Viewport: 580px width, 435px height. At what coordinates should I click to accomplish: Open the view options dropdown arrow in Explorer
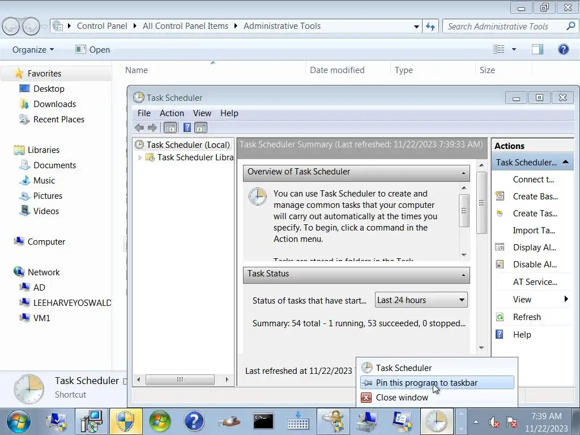click(x=514, y=49)
